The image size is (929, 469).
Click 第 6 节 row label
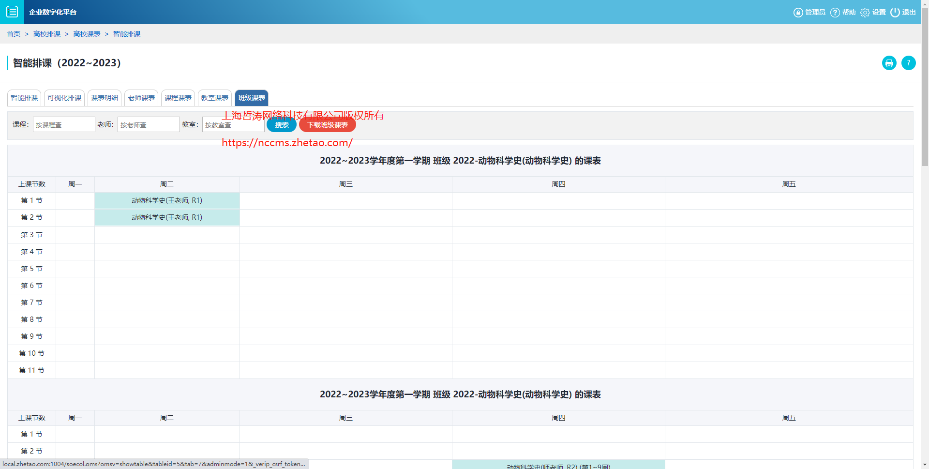pyautogui.click(x=31, y=286)
